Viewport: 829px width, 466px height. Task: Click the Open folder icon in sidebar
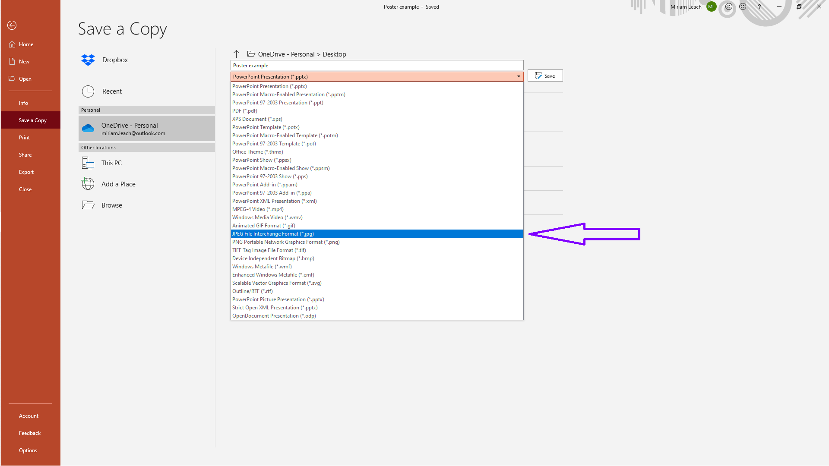[12, 79]
